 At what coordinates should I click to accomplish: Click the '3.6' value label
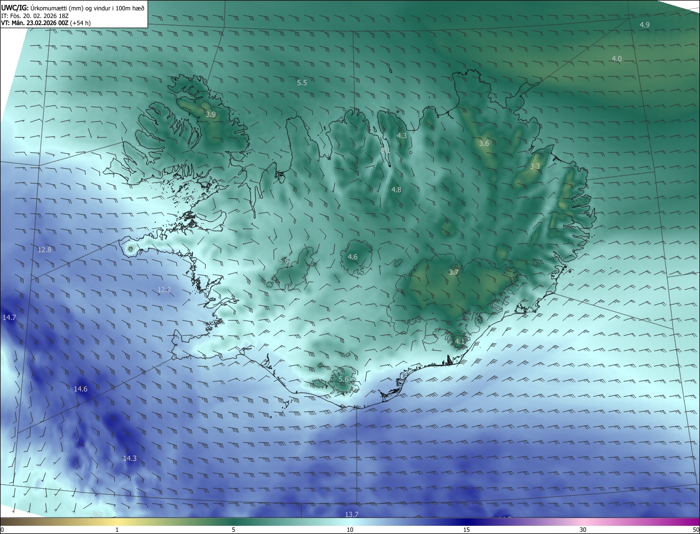tap(484, 144)
